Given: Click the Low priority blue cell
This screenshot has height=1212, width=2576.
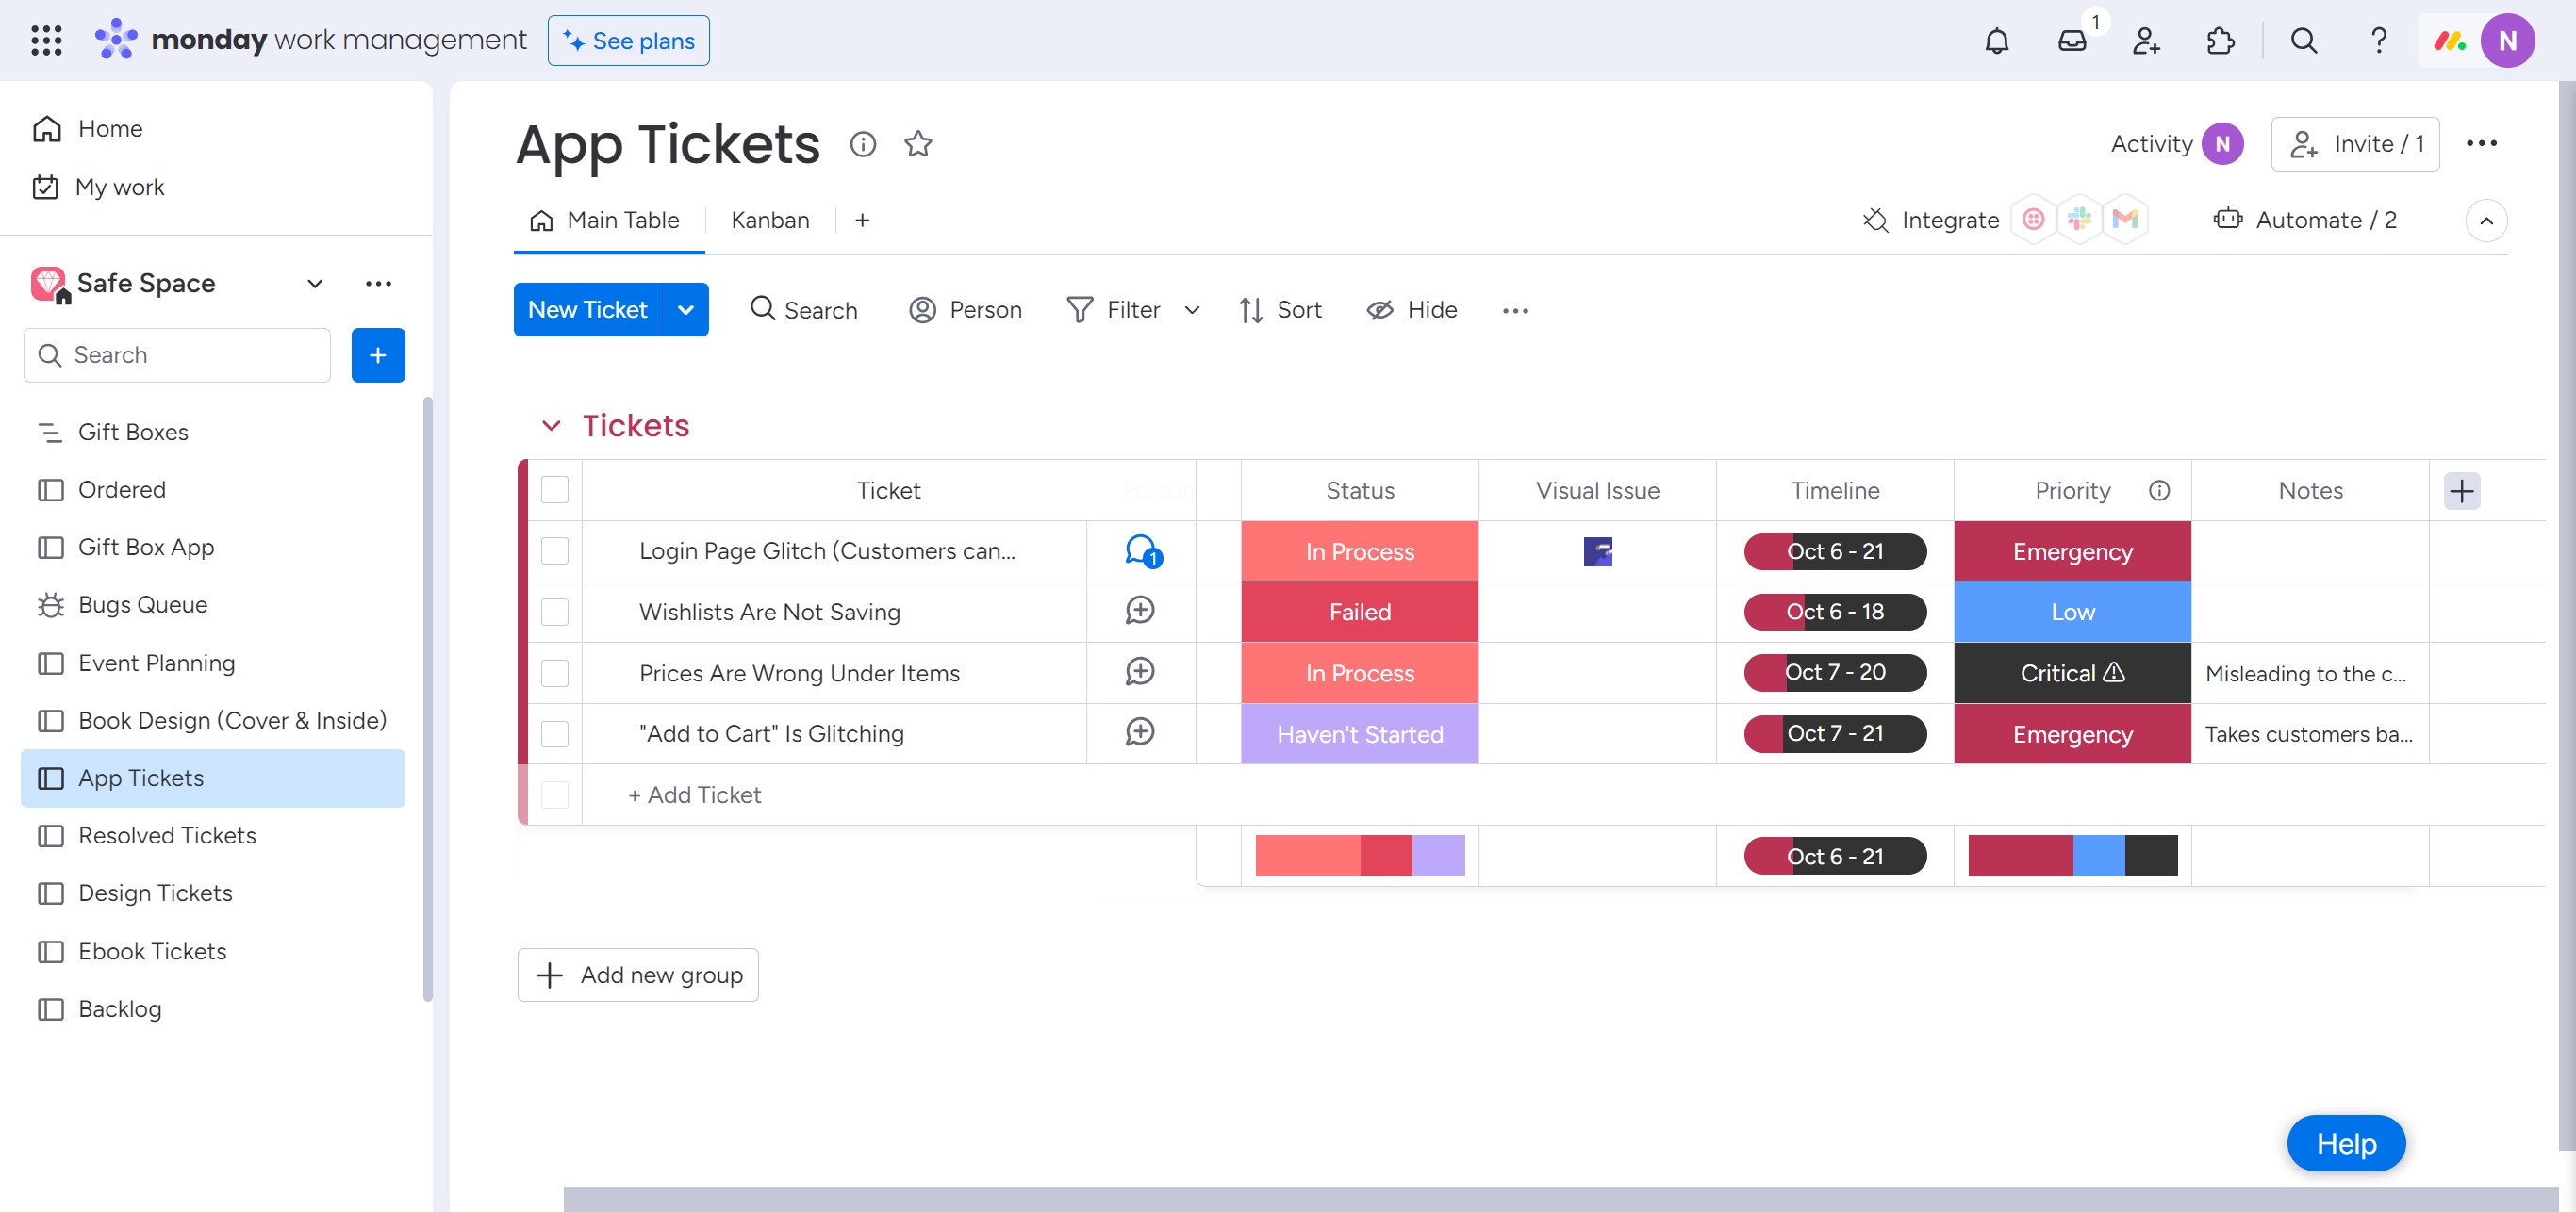Looking at the screenshot, I should (2071, 612).
